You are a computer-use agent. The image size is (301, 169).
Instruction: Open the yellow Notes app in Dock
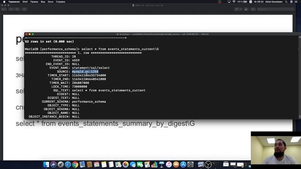coord(104,164)
